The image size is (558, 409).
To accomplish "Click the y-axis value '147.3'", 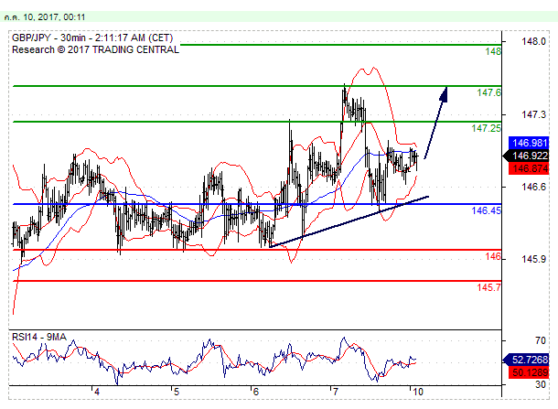I will coord(533,114).
